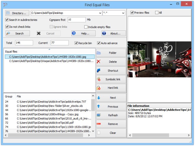Check the All preview checkbox

pyautogui.click(x=157, y=13)
